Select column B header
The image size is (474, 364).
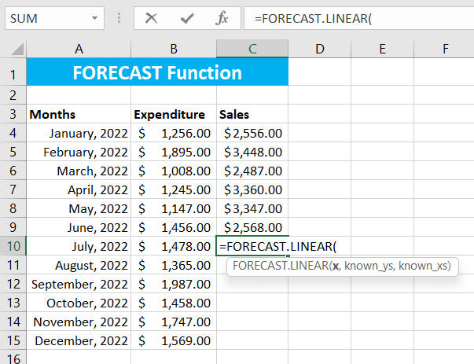click(x=173, y=49)
